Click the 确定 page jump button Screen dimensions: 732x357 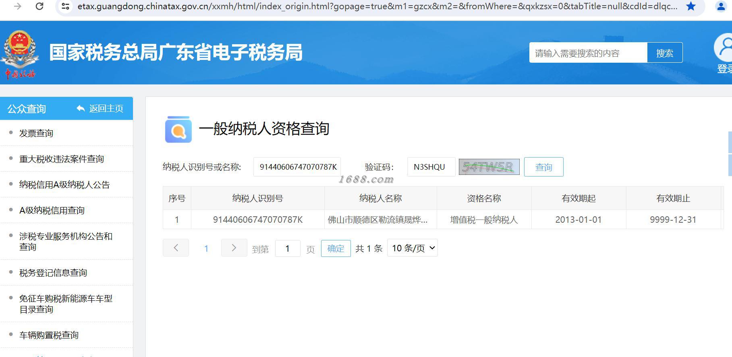[x=336, y=248]
